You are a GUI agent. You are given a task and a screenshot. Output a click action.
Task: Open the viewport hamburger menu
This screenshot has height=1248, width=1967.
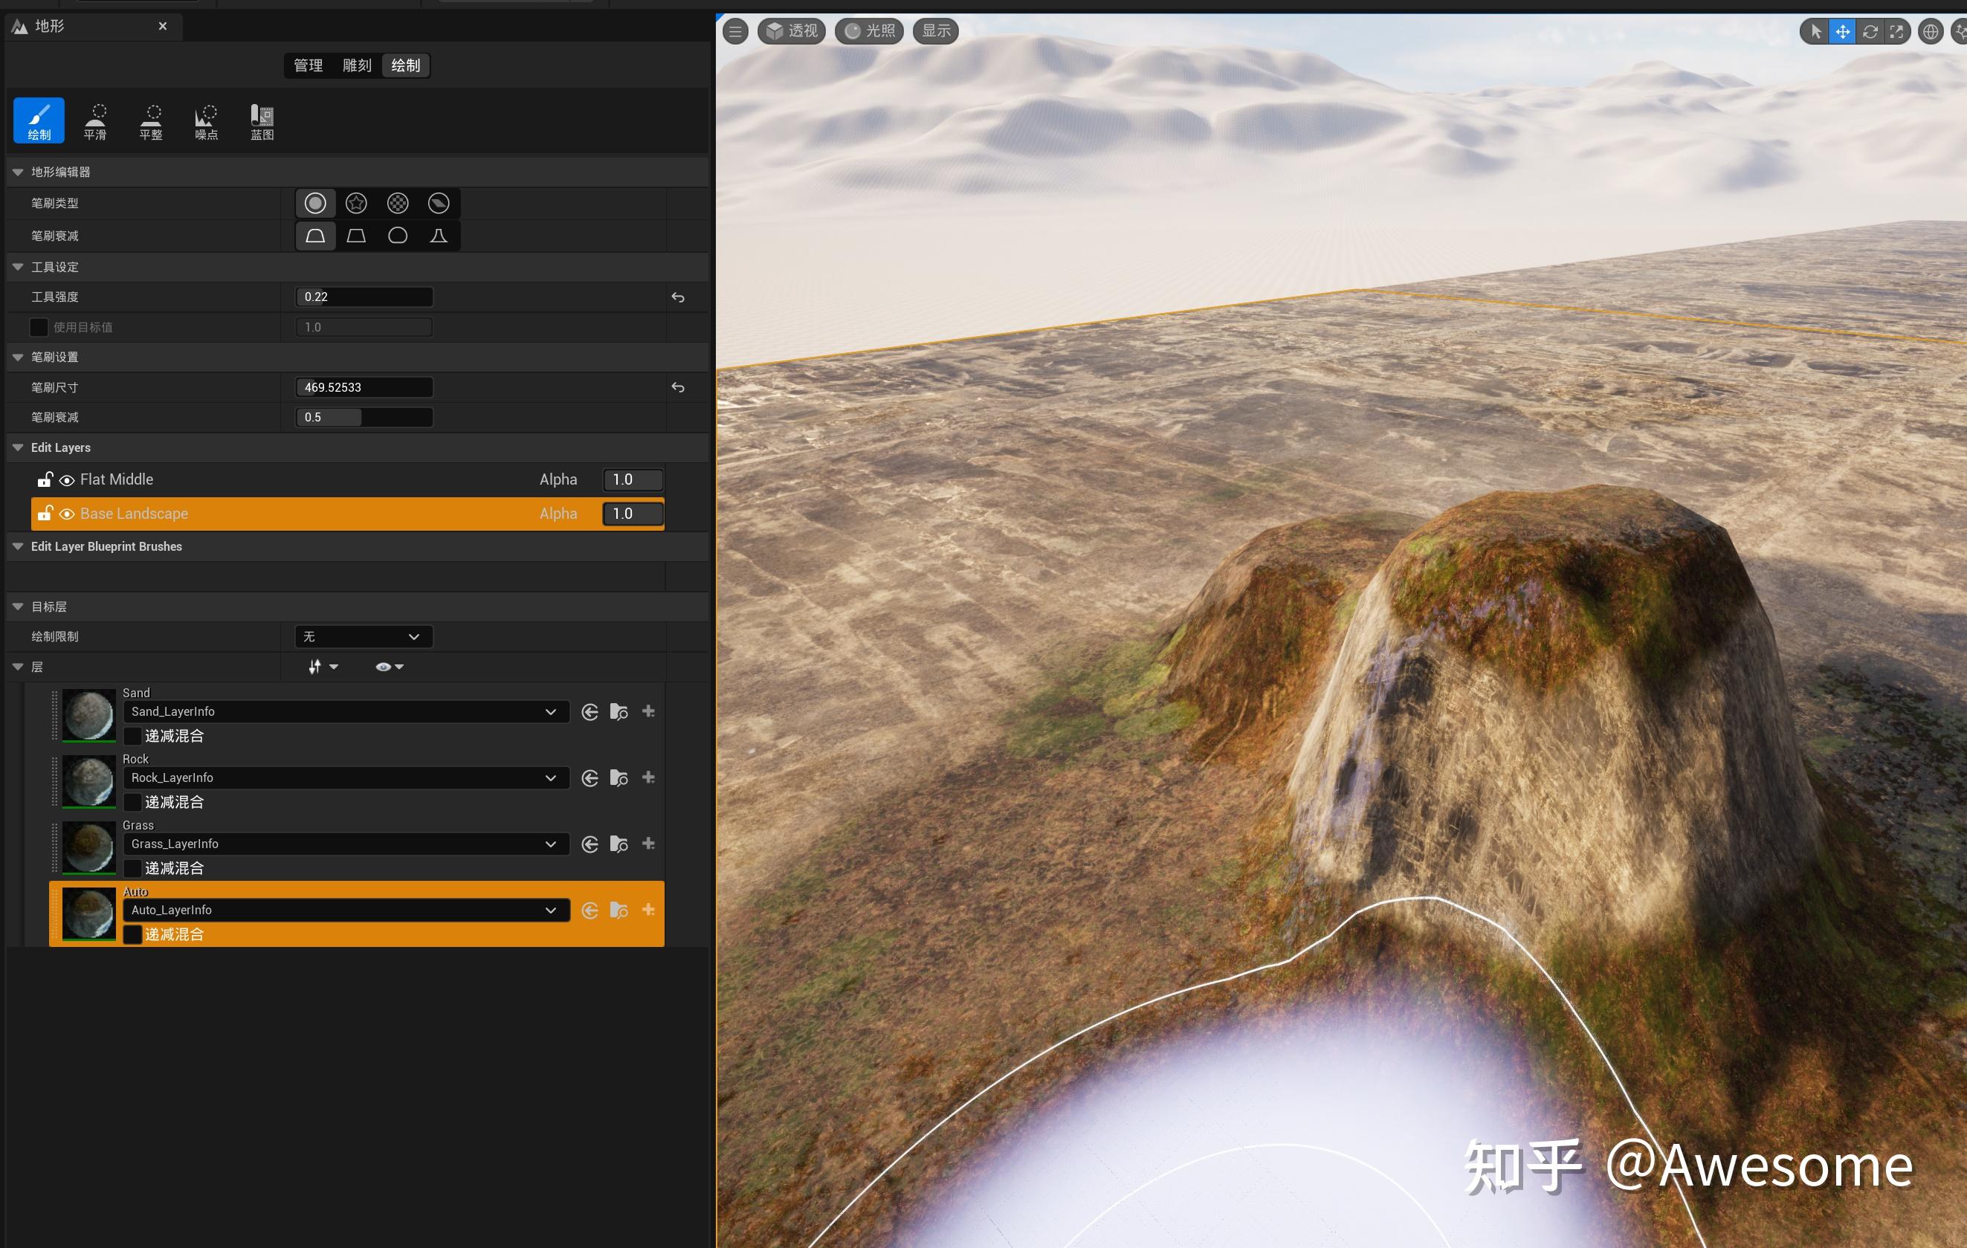tap(735, 32)
